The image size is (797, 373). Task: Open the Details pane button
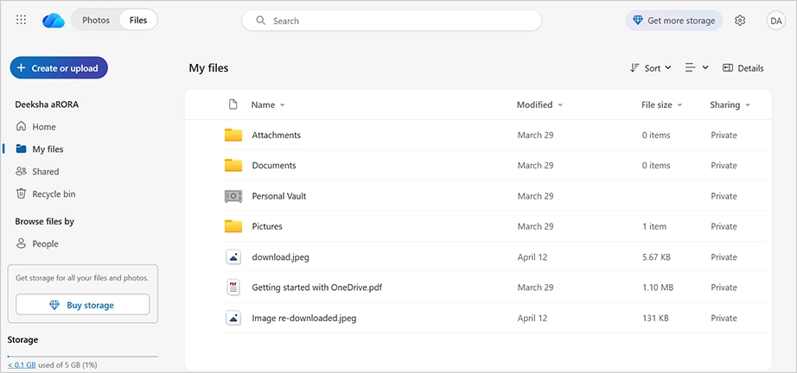tap(743, 68)
